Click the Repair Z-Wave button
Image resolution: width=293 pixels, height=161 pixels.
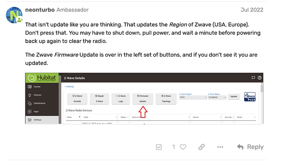(x=99, y=98)
